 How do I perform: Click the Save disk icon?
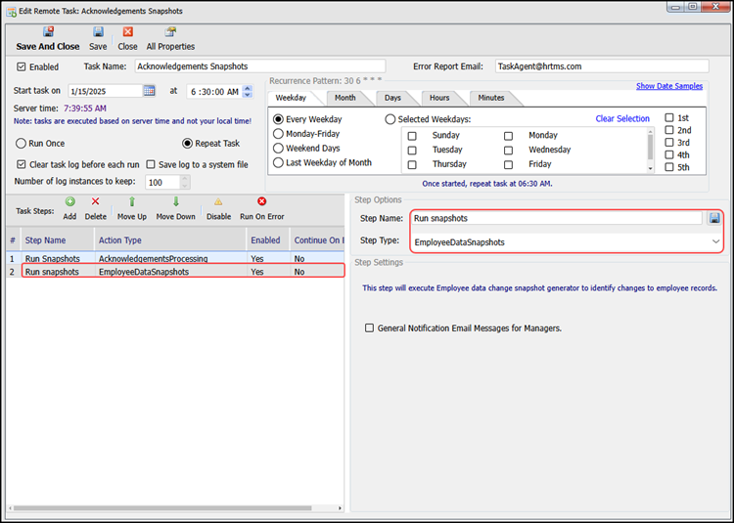coord(99,32)
